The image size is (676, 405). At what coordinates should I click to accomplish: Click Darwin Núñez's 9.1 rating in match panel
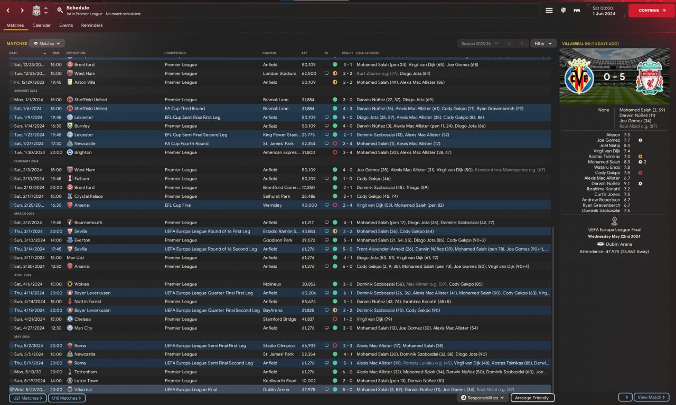coord(627,184)
